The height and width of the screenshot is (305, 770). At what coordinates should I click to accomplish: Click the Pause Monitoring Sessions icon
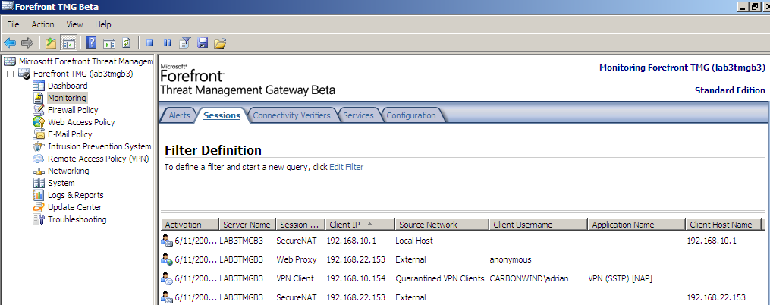(168, 43)
